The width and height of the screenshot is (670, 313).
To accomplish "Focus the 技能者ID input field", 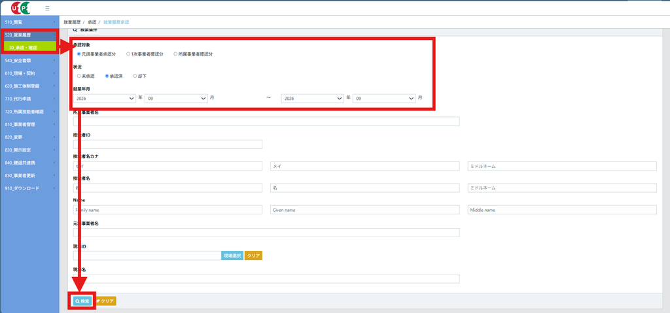I will (167, 144).
